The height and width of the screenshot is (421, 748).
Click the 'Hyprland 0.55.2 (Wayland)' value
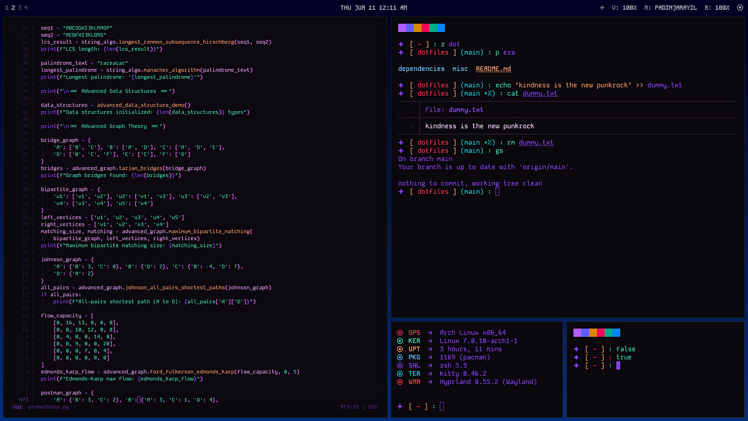coord(488,382)
